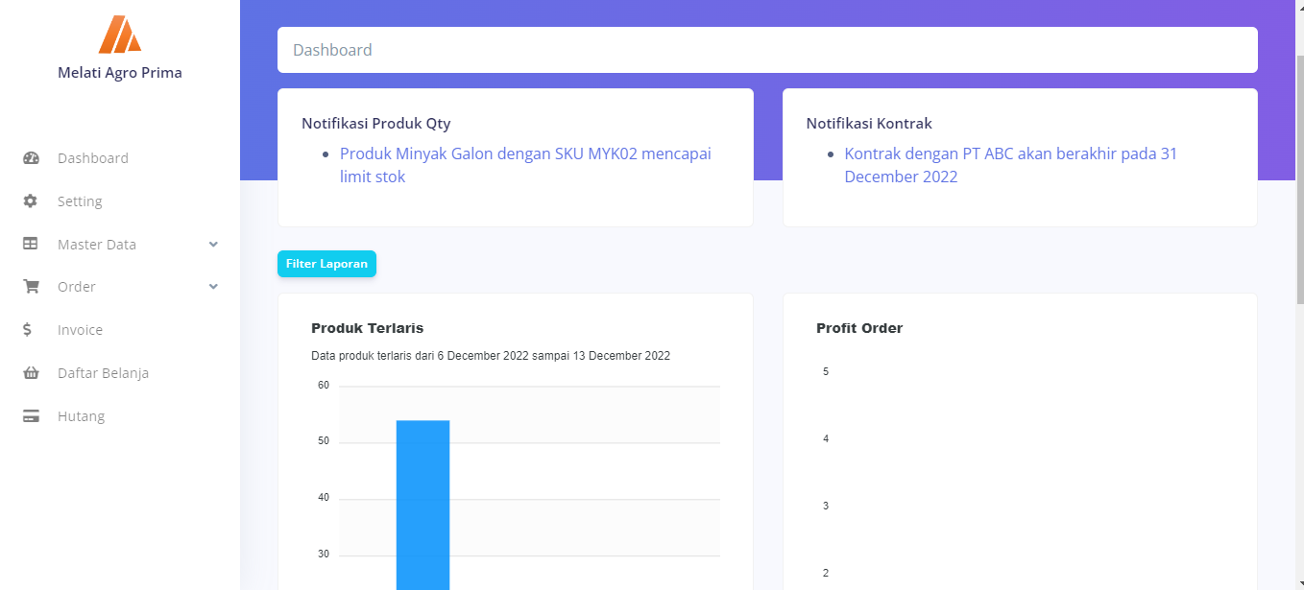The height and width of the screenshot is (590, 1304).
Task: Click the Order shopping cart icon
Action: point(31,287)
